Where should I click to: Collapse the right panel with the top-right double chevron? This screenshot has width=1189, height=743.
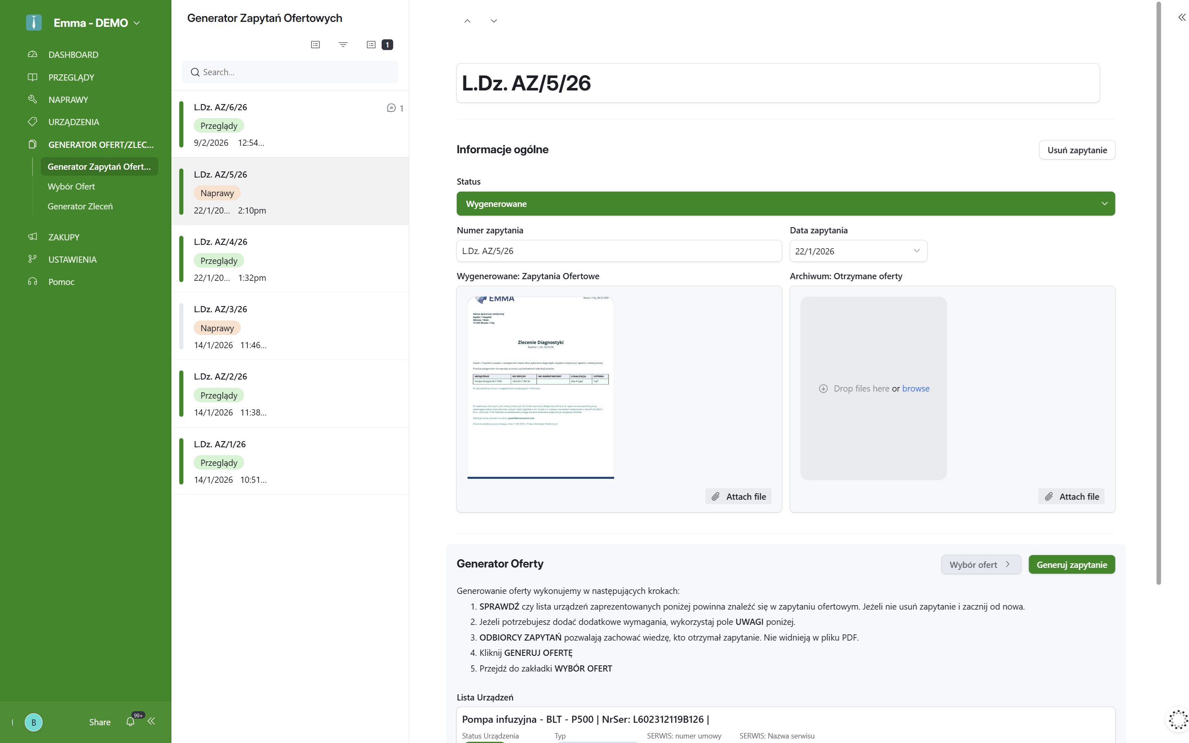click(x=1182, y=18)
